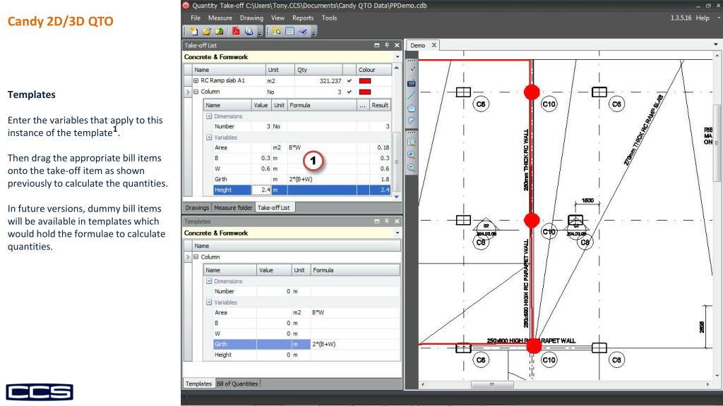
Task: Select the polygon area tool
Action: [x=412, y=108]
